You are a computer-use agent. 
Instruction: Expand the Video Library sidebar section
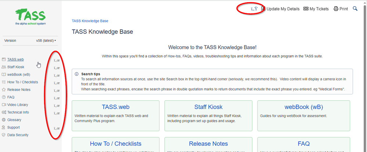pyautogui.click(x=57, y=106)
